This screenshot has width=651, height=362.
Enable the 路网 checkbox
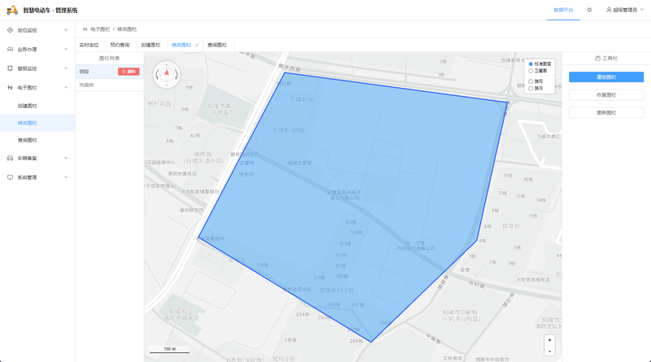click(x=531, y=81)
